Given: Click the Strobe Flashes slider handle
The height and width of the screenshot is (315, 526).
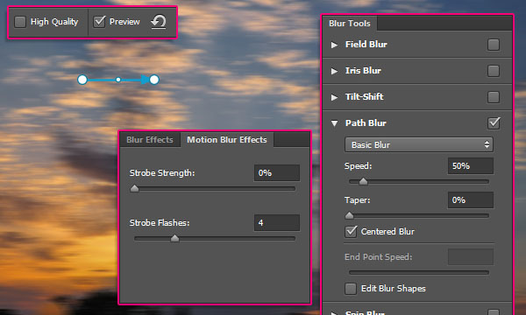Looking at the screenshot, I should pyautogui.click(x=174, y=238).
